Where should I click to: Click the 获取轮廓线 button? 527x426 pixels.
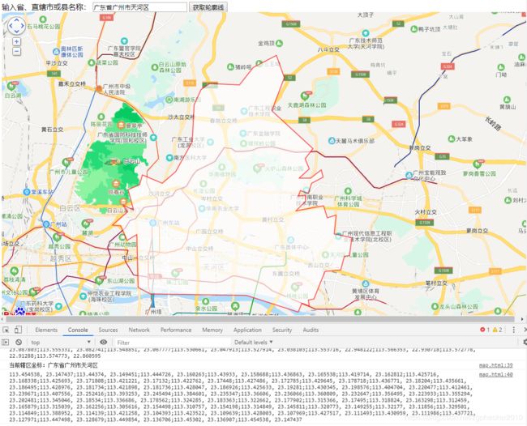208,7
